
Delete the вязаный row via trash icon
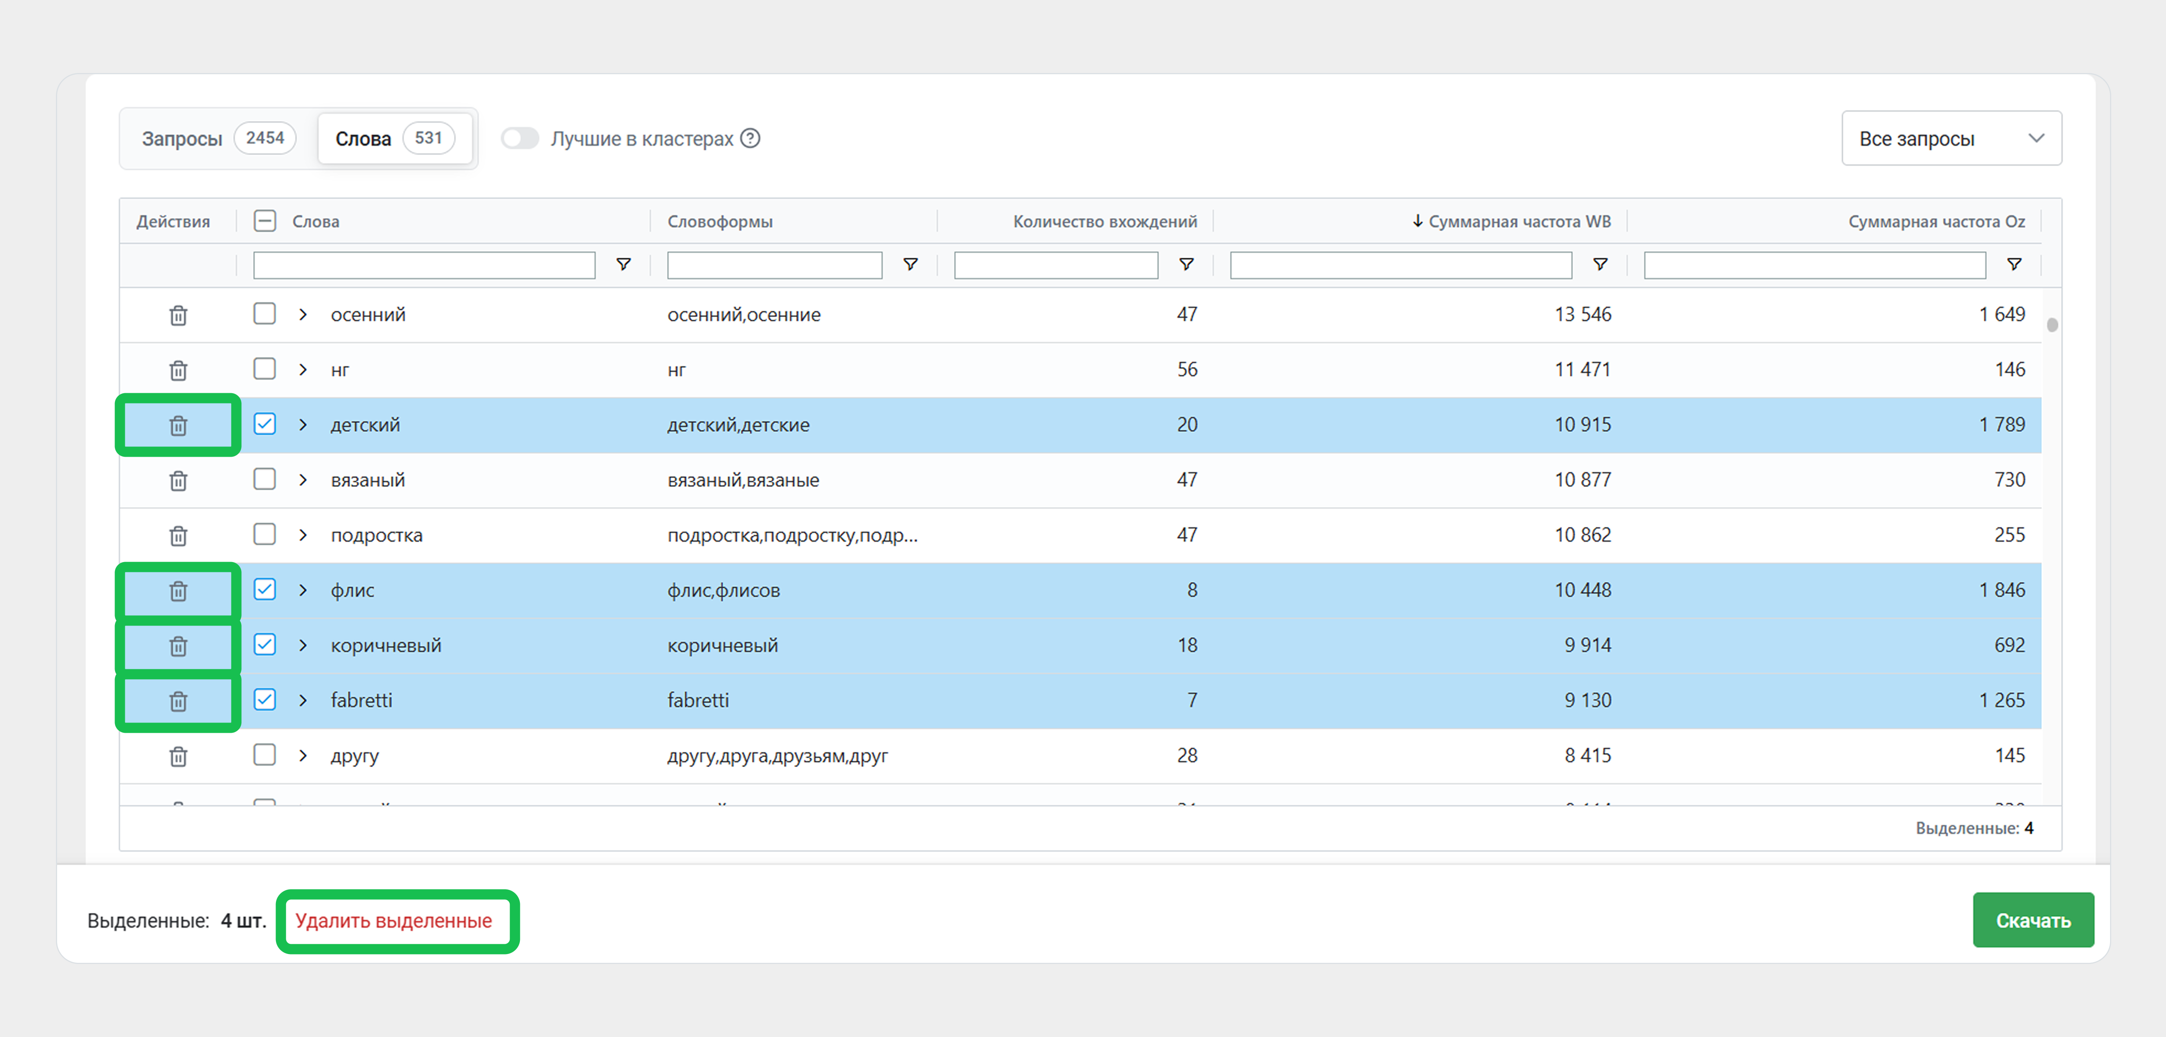(x=178, y=481)
